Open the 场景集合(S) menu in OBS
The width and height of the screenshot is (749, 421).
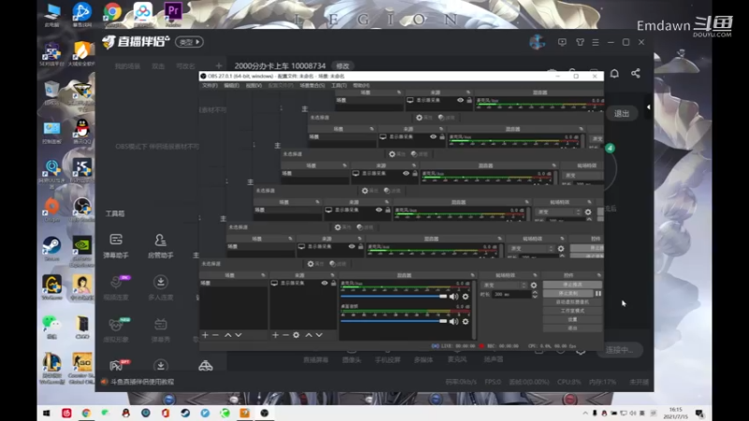[313, 85]
